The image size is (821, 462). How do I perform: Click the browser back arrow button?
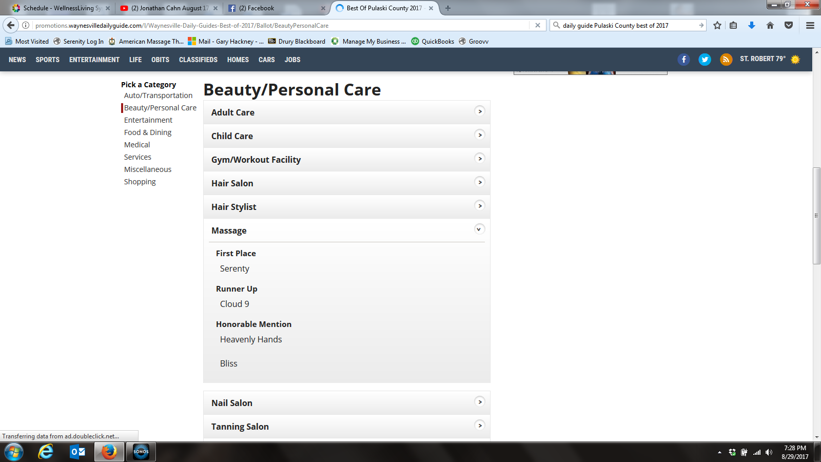pos(11,25)
